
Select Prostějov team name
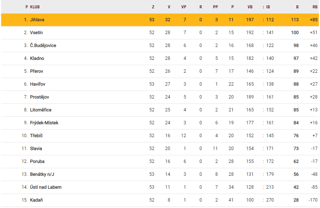40,97
